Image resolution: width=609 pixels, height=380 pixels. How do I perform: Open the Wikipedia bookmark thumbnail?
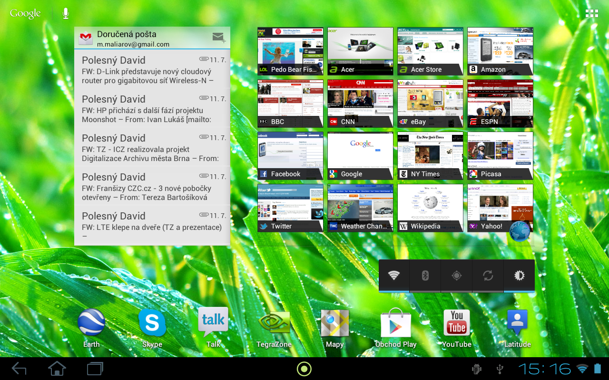point(430,204)
